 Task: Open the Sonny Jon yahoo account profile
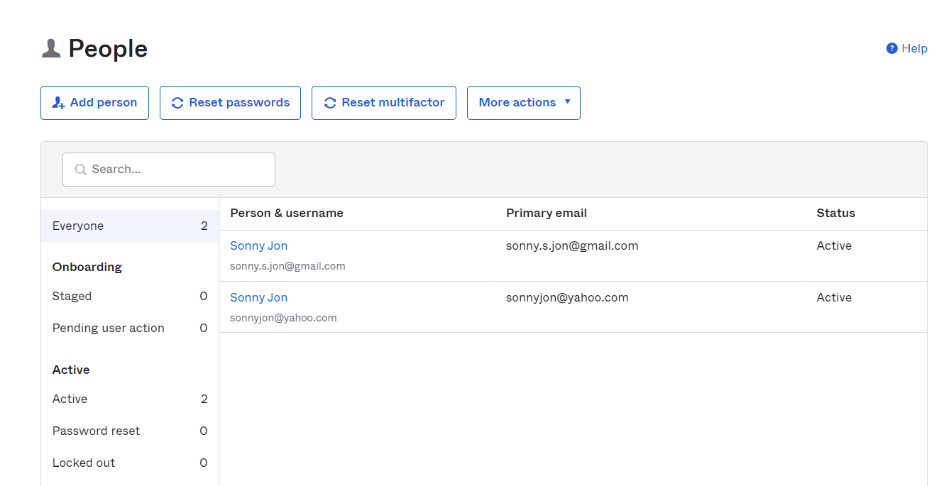click(258, 297)
